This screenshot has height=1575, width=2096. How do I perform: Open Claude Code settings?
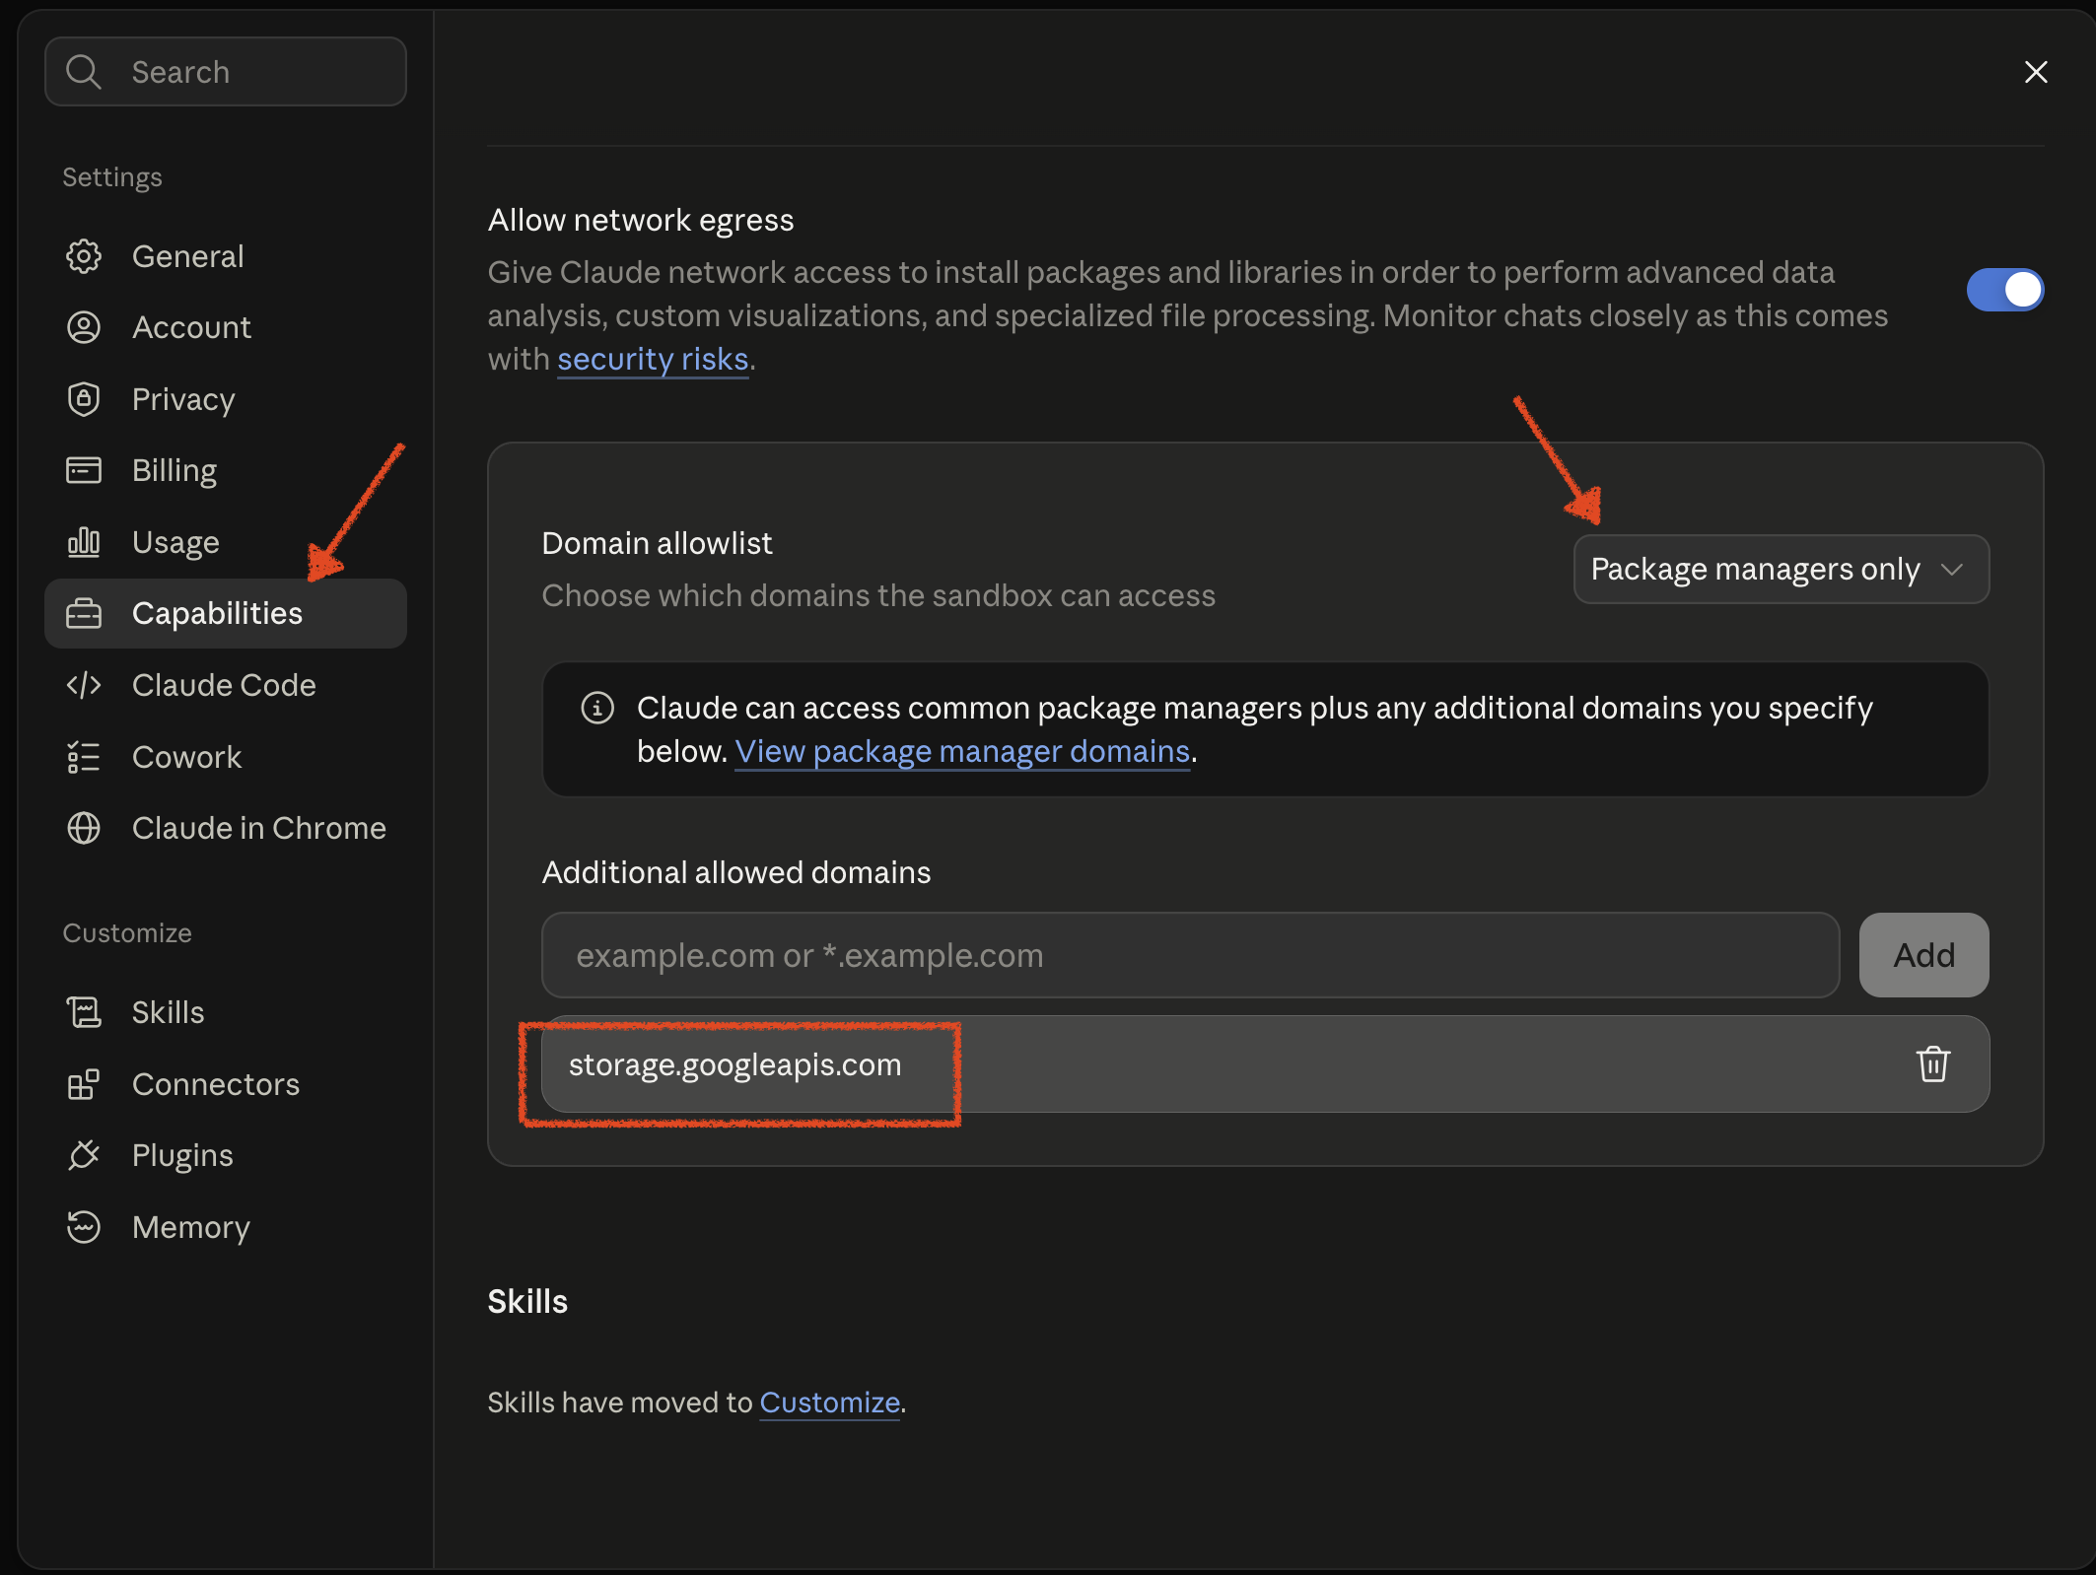click(x=226, y=685)
